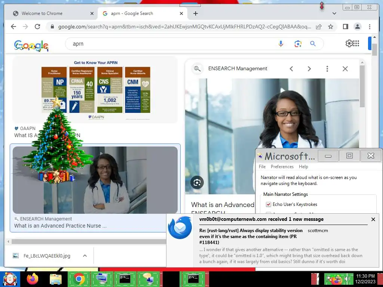Open Chrome's three-dot menu
Image resolution: width=383 pixels, height=287 pixels.
(370, 27)
